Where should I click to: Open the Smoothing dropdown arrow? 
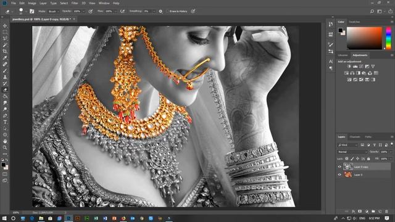point(154,11)
